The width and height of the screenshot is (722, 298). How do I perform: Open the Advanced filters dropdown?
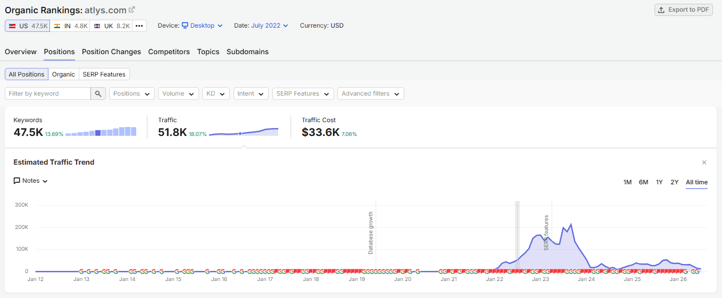[371, 93]
